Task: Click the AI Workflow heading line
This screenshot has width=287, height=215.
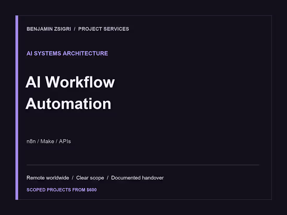Action: [x=70, y=82]
